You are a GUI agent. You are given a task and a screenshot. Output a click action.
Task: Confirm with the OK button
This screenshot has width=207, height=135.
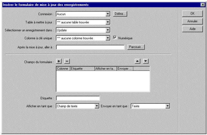coord(192,14)
